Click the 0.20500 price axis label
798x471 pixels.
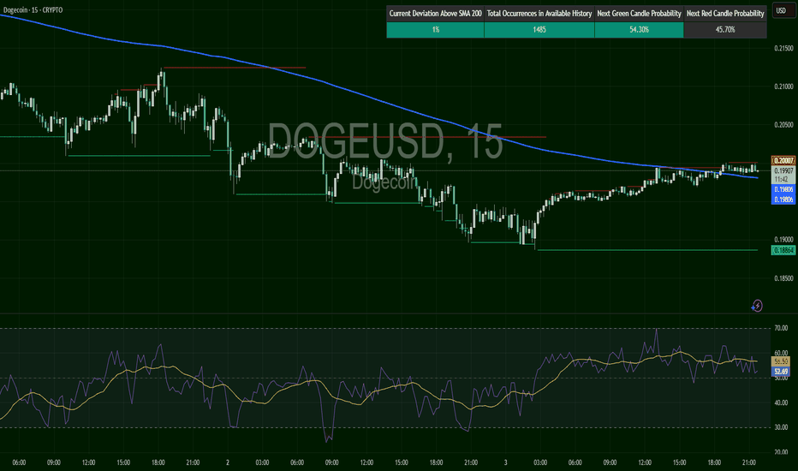click(783, 125)
